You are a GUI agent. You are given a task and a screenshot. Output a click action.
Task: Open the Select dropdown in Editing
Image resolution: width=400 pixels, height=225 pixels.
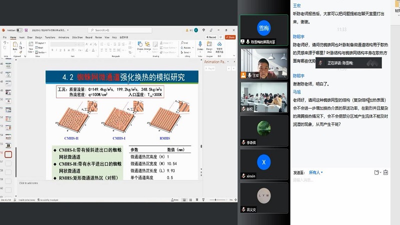point(186,52)
